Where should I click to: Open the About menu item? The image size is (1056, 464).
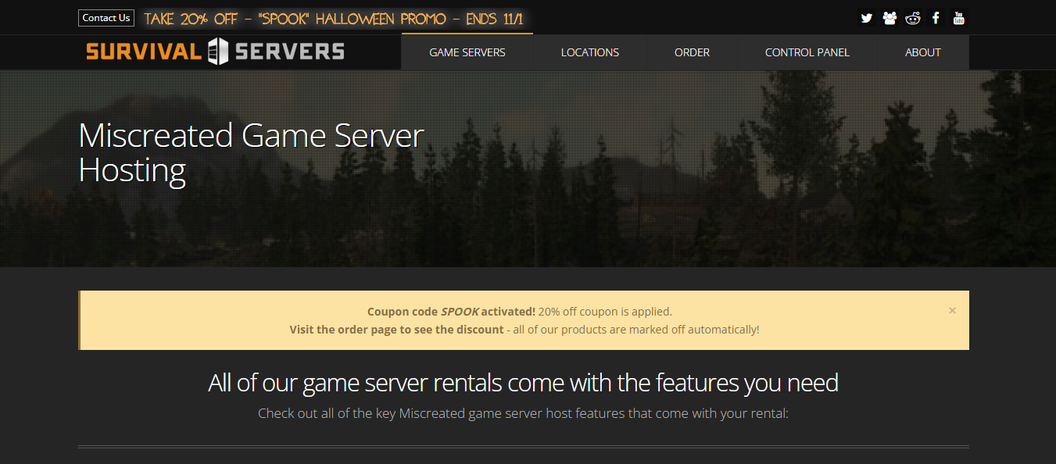[x=923, y=52]
